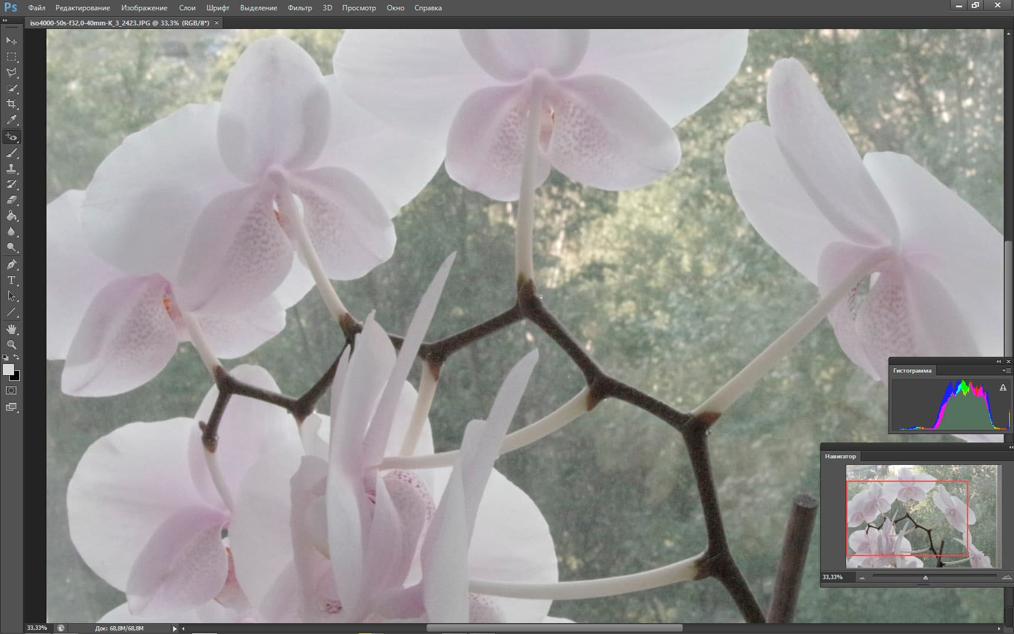The width and height of the screenshot is (1014, 634).
Task: Click the Navigator zoom in button
Action: click(1007, 578)
